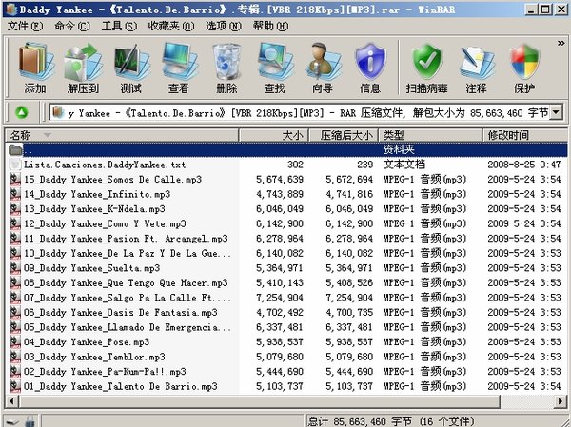Open the address bar dropdown arrow
This screenshot has width=571, height=427.
click(556, 112)
